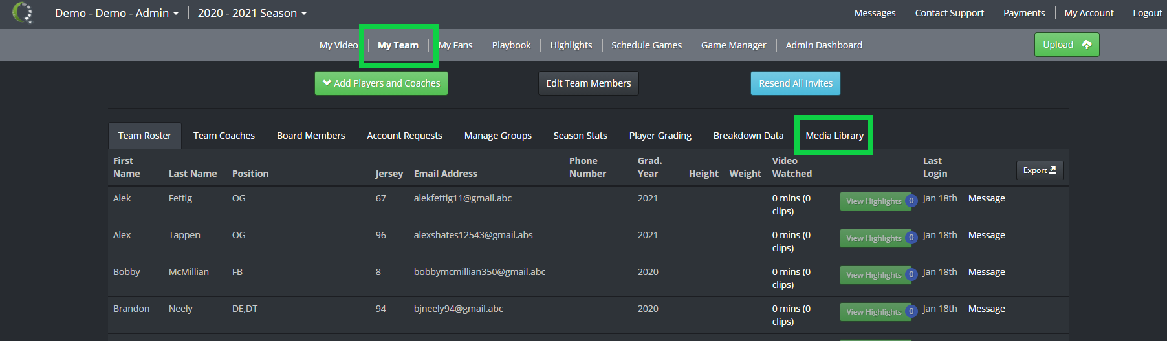Open Manage Groups tab
Image resolution: width=1167 pixels, height=341 pixels.
[x=497, y=136]
